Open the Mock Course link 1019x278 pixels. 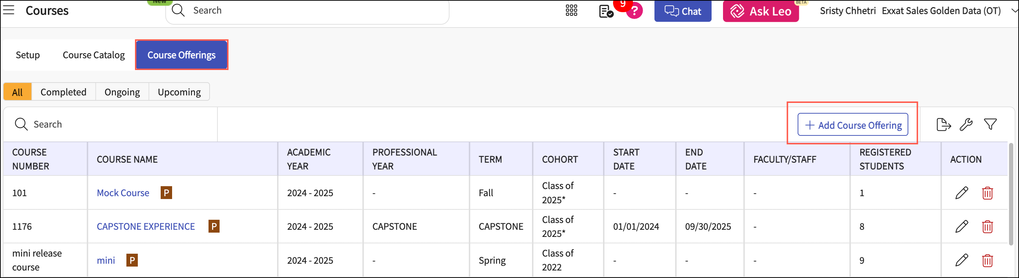pos(123,193)
